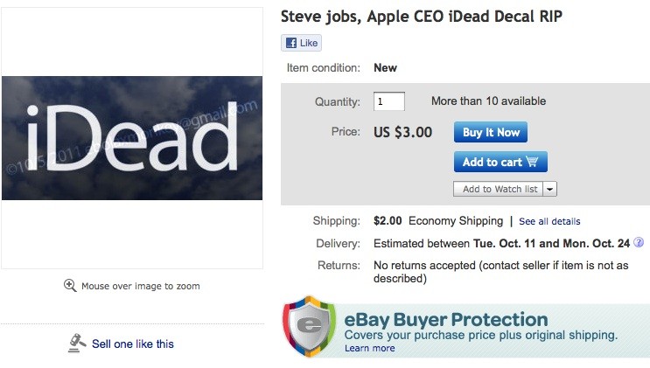The image size is (650, 368).
Task: Open the Sell one like this link
Action: 132,344
